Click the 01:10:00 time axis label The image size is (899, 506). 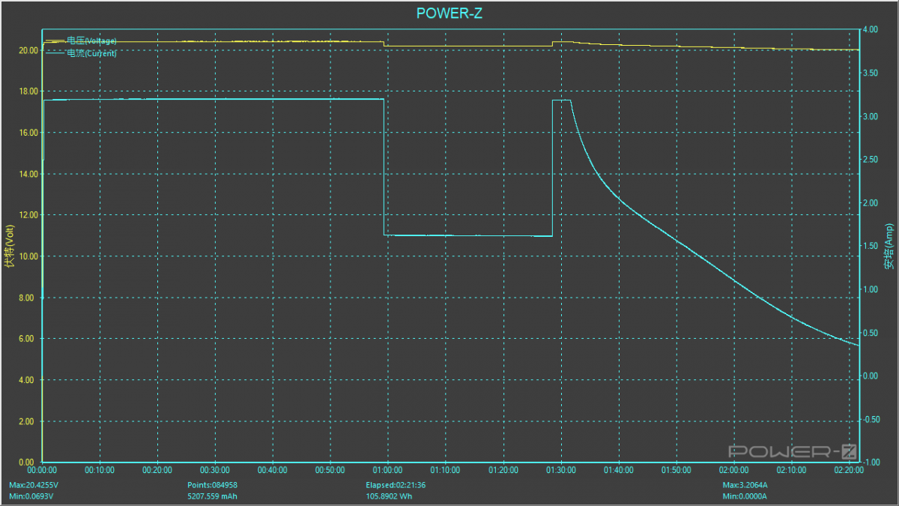446,471
